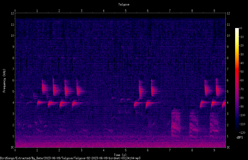Click the "8" tick on the left frequency axis
The width and height of the screenshot is (248, 160).
click(13, 58)
